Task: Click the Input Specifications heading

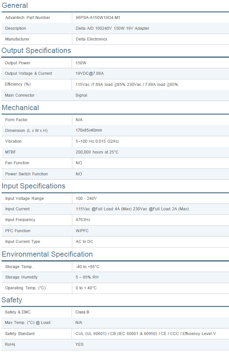Action: [34, 186]
